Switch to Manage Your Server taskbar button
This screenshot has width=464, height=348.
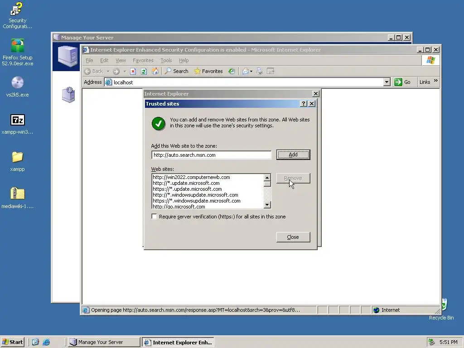coord(104,342)
